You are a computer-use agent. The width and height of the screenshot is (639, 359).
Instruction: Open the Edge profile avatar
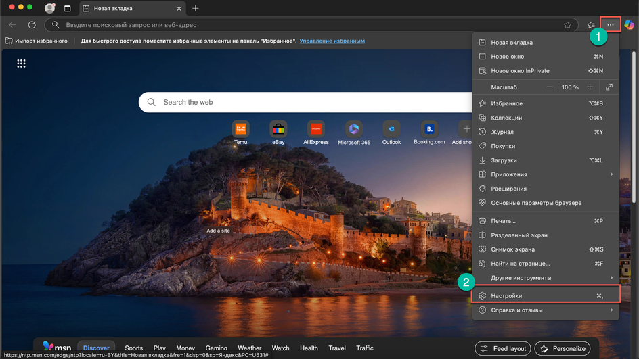(49, 8)
